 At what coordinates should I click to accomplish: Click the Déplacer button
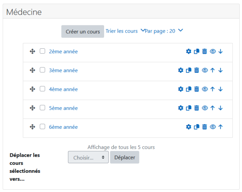pyautogui.click(x=125, y=157)
